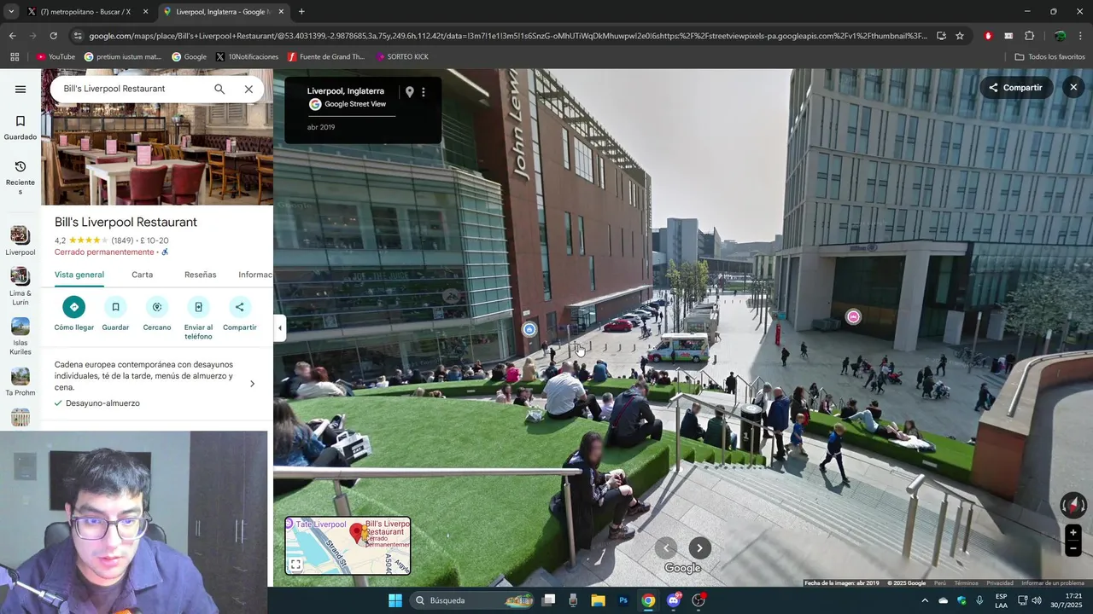Click the install app icon in address bar
Image resolution: width=1093 pixels, height=614 pixels.
tap(941, 36)
